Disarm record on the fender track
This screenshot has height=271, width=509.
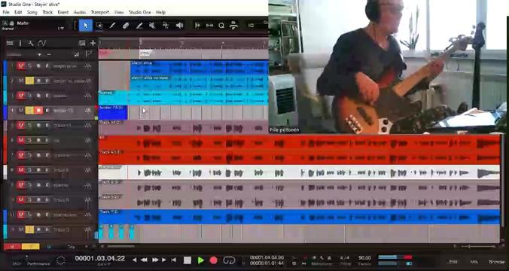click(x=38, y=111)
